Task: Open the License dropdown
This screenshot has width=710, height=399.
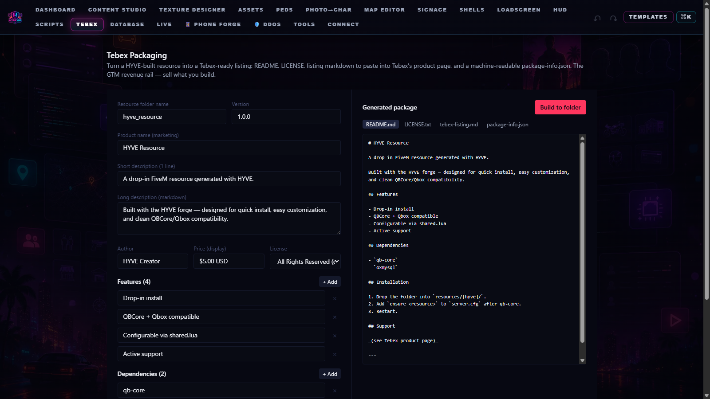Action: [305, 262]
